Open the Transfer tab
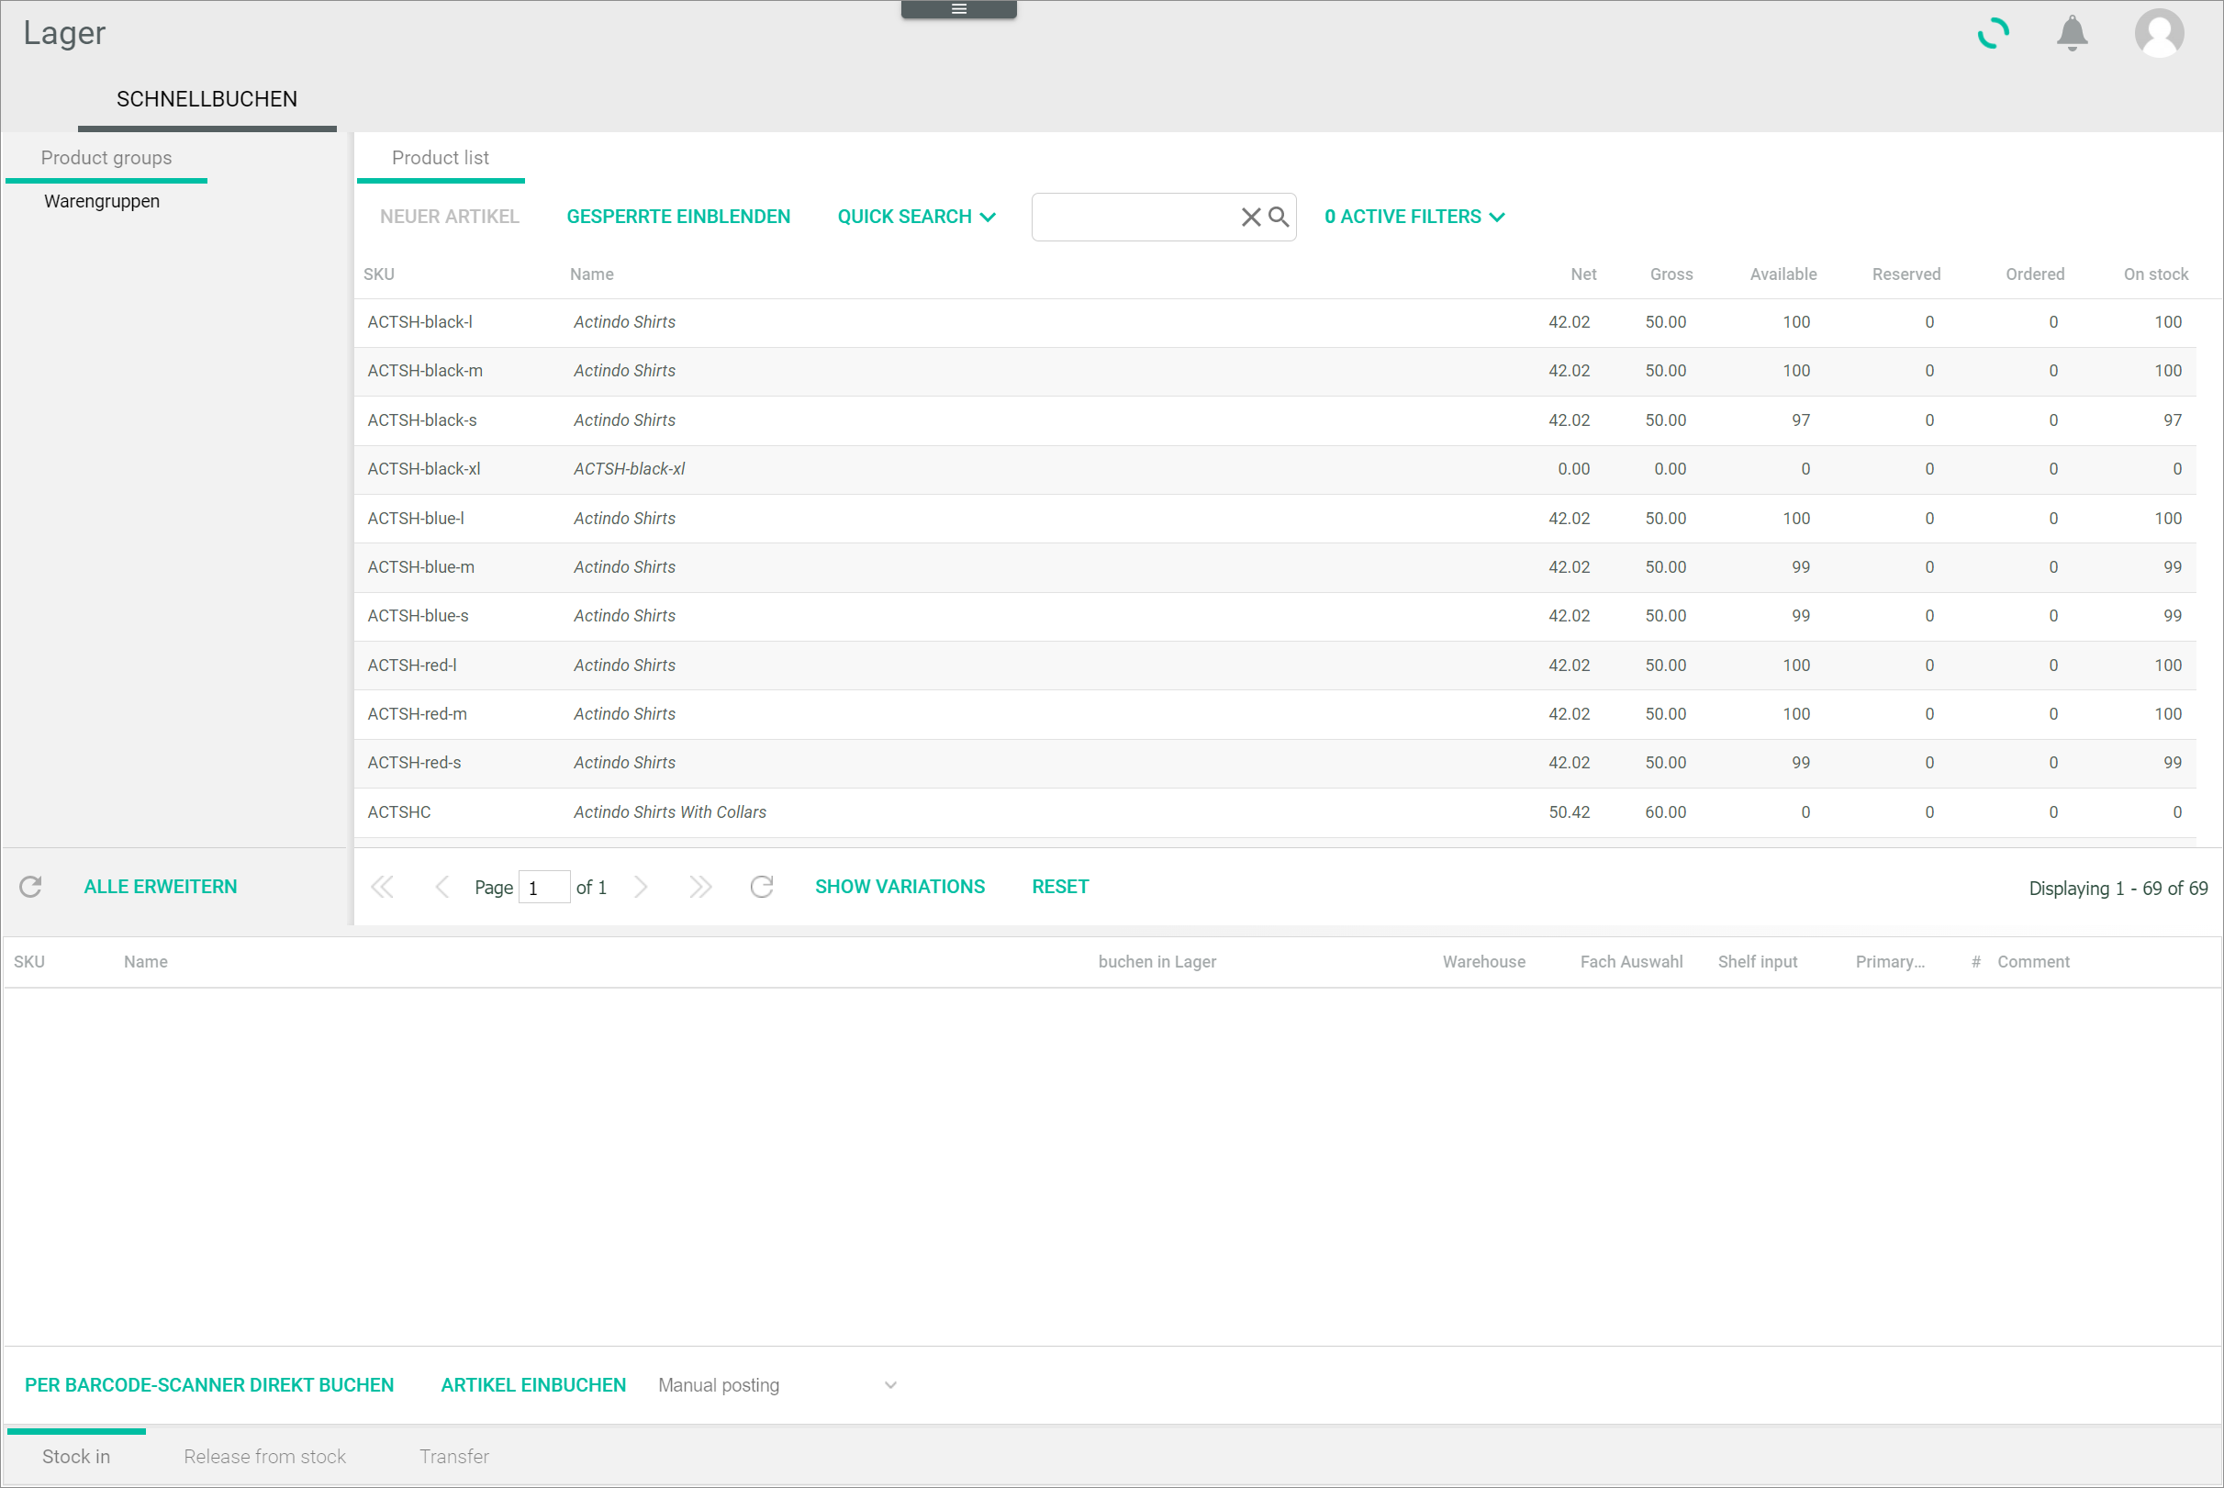 coord(453,1456)
